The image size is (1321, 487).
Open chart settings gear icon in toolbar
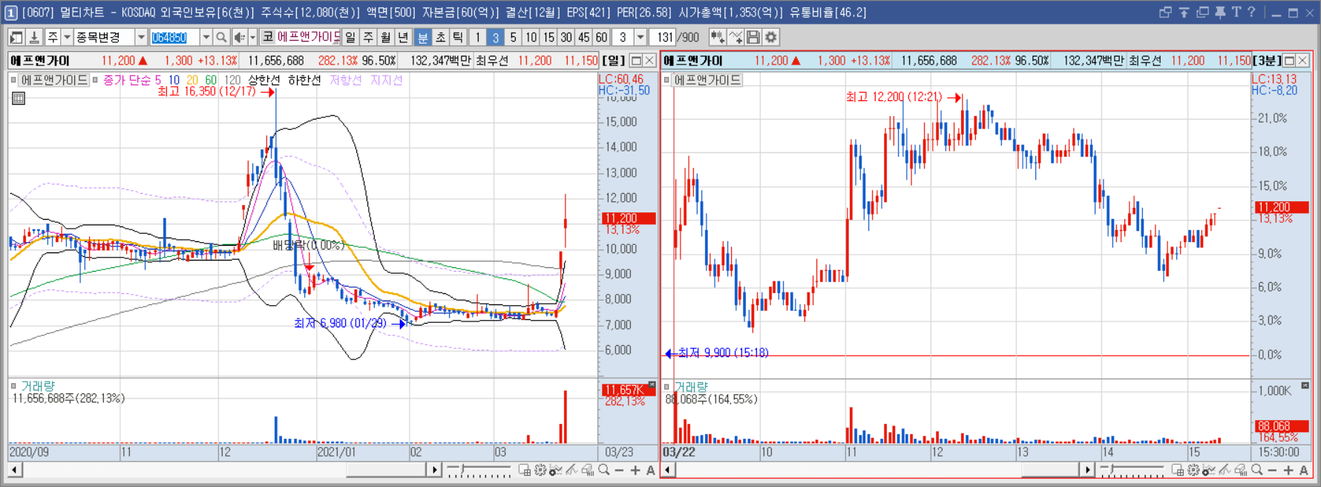(x=771, y=37)
